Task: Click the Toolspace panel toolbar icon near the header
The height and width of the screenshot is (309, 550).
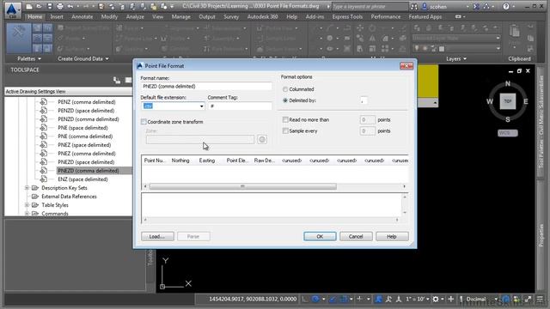Action: [117, 80]
